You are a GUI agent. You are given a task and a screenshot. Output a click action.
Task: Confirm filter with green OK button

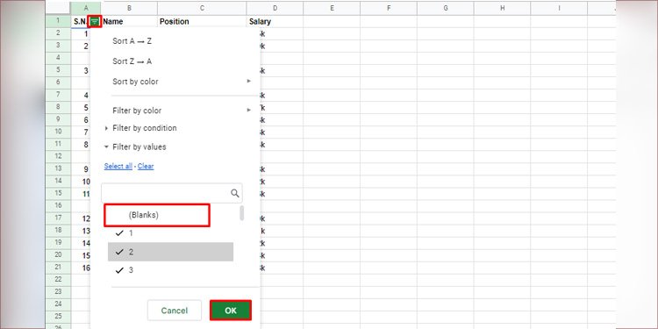click(x=231, y=311)
